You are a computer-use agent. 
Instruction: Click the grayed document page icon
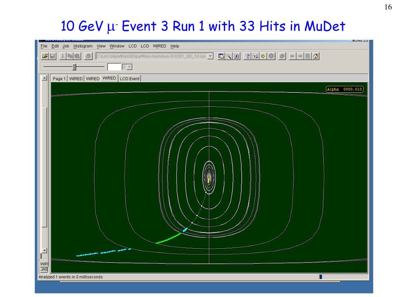pyautogui.click(x=307, y=56)
